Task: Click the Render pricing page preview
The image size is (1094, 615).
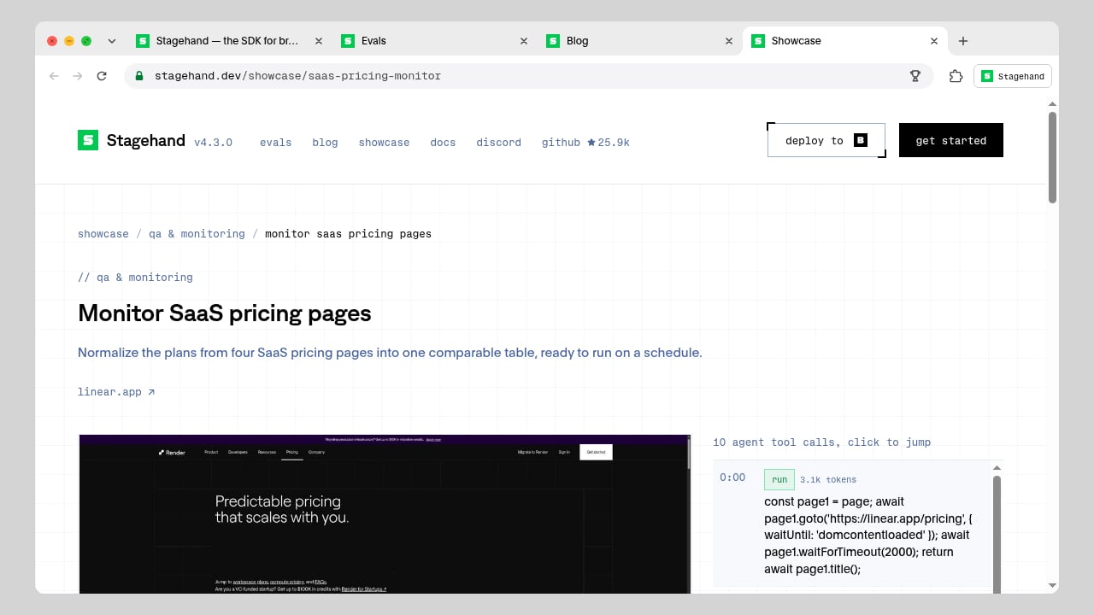Action: coord(385,514)
